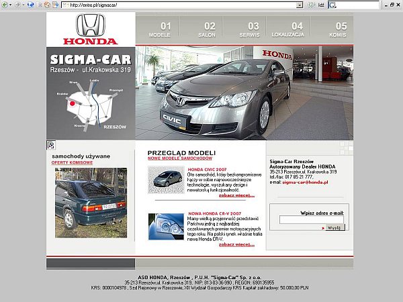Click the Sigma-Car heading text

click(x=91, y=60)
